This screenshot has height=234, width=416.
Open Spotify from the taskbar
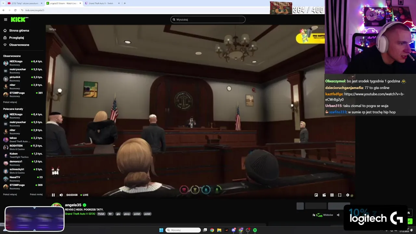(255, 230)
